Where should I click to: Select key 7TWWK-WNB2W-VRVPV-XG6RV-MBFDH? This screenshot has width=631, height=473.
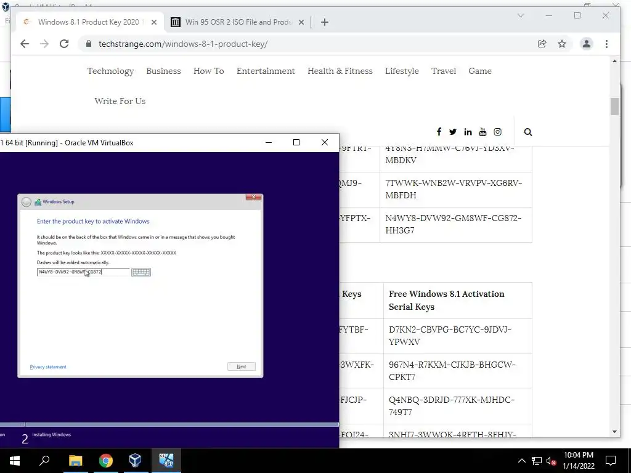[454, 189]
